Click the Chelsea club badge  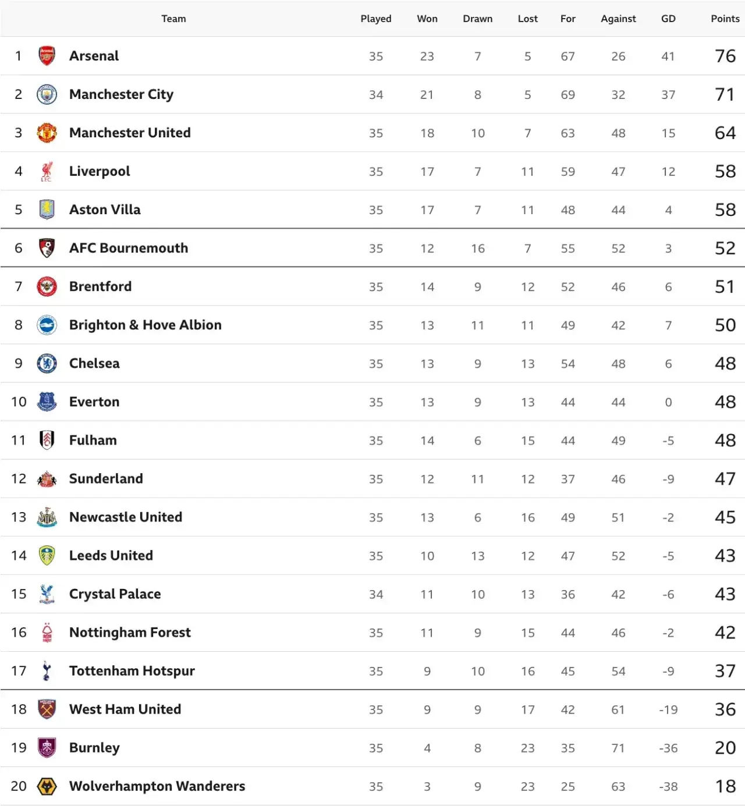47,363
